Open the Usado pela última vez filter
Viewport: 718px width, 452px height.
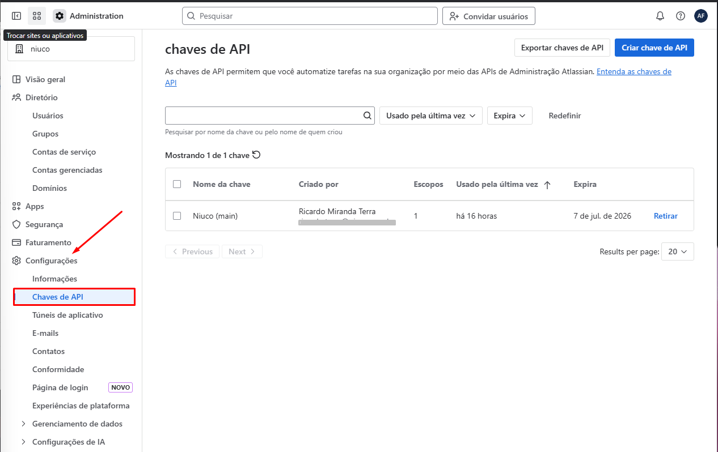431,116
